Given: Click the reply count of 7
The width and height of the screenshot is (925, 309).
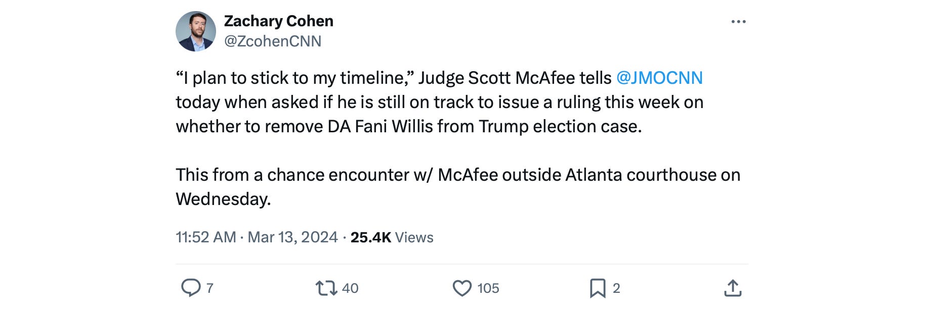Looking at the screenshot, I should 210,288.
